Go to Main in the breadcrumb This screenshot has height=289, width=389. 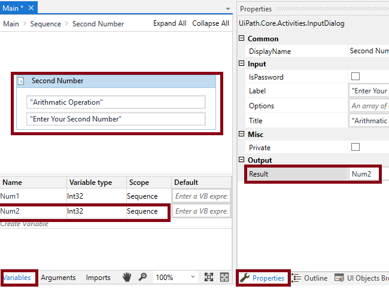point(11,24)
